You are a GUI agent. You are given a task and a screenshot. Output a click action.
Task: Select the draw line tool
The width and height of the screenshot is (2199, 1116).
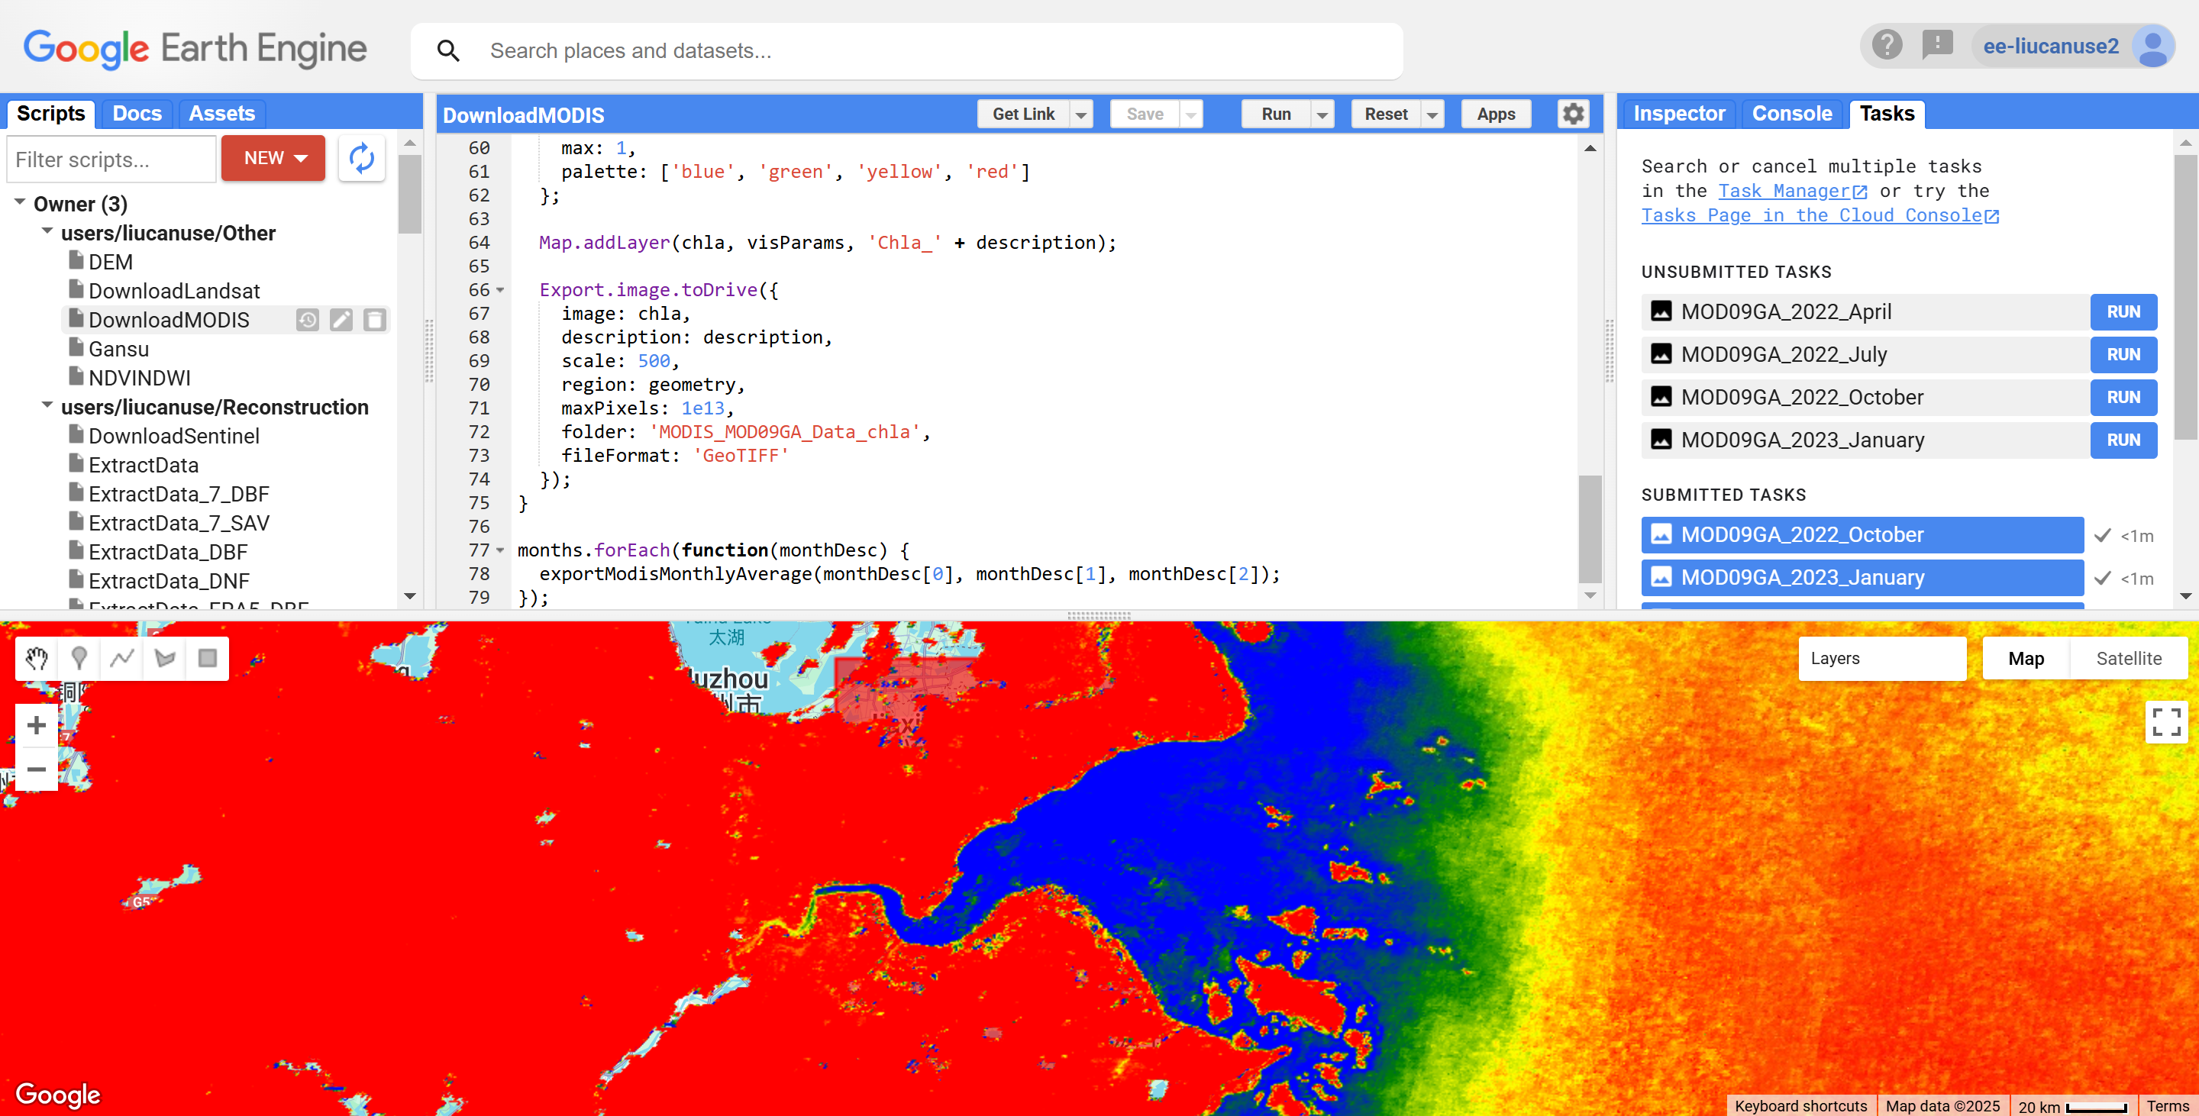point(122,658)
